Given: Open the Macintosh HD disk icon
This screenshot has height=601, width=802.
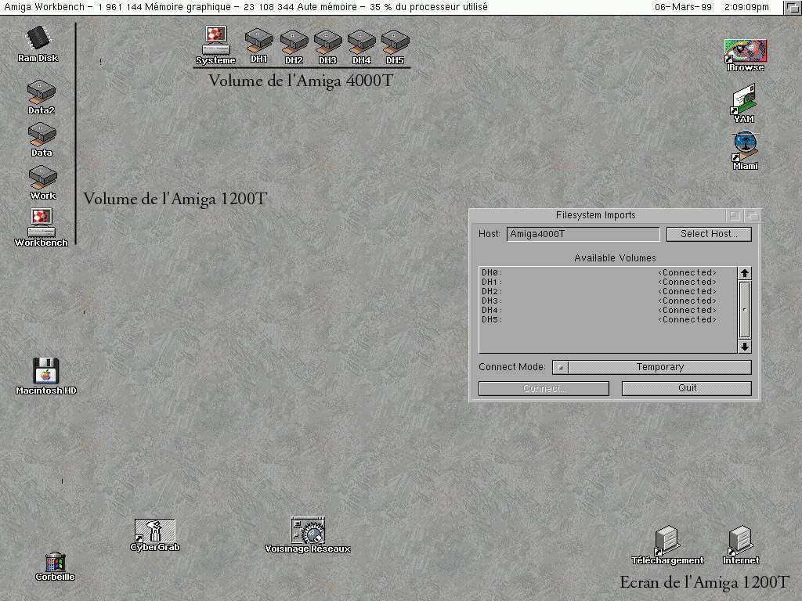Looking at the screenshot, I should (x=46, y=376).
